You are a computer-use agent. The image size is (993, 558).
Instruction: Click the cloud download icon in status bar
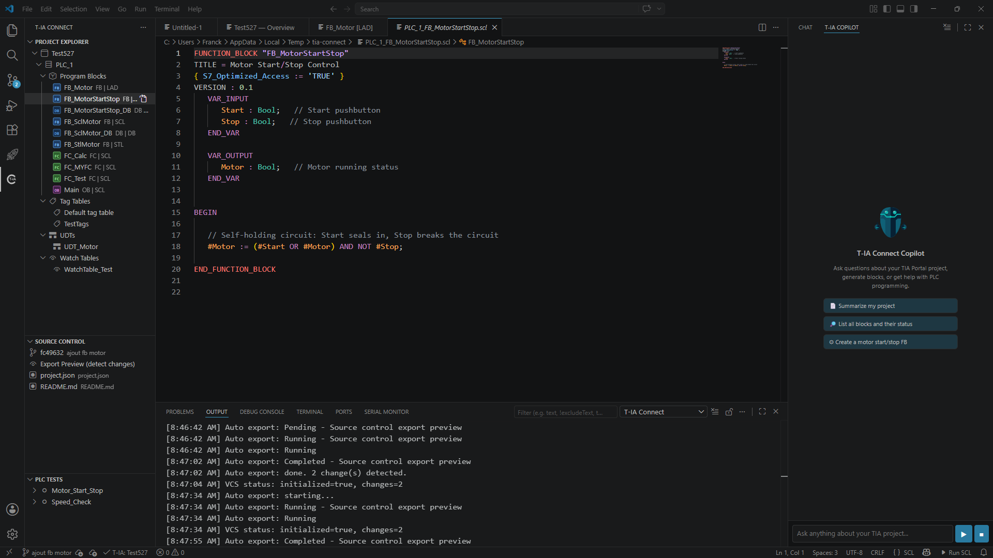79,552
